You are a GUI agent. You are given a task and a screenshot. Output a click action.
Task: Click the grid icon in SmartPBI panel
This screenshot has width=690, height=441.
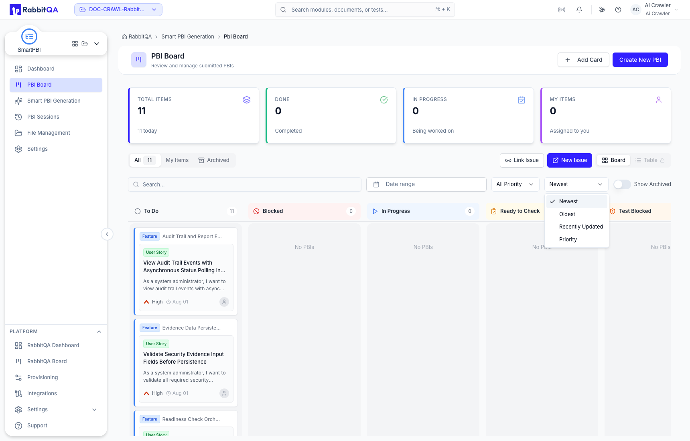tap(75, 44)
